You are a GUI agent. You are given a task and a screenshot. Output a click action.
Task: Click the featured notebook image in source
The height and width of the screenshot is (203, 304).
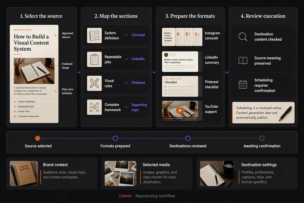[x=34, y=71]
